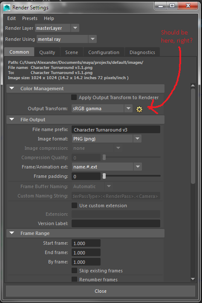Image resolution: width=202 pixels, height=303 pixels.
Task: Toggle the Use custom extension checkbox
Action: coord(74,205)
